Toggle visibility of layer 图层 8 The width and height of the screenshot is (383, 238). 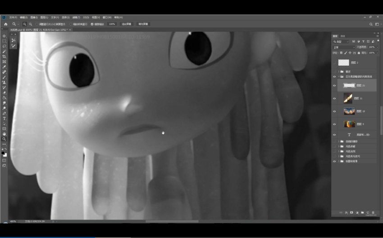coord(334,124)
